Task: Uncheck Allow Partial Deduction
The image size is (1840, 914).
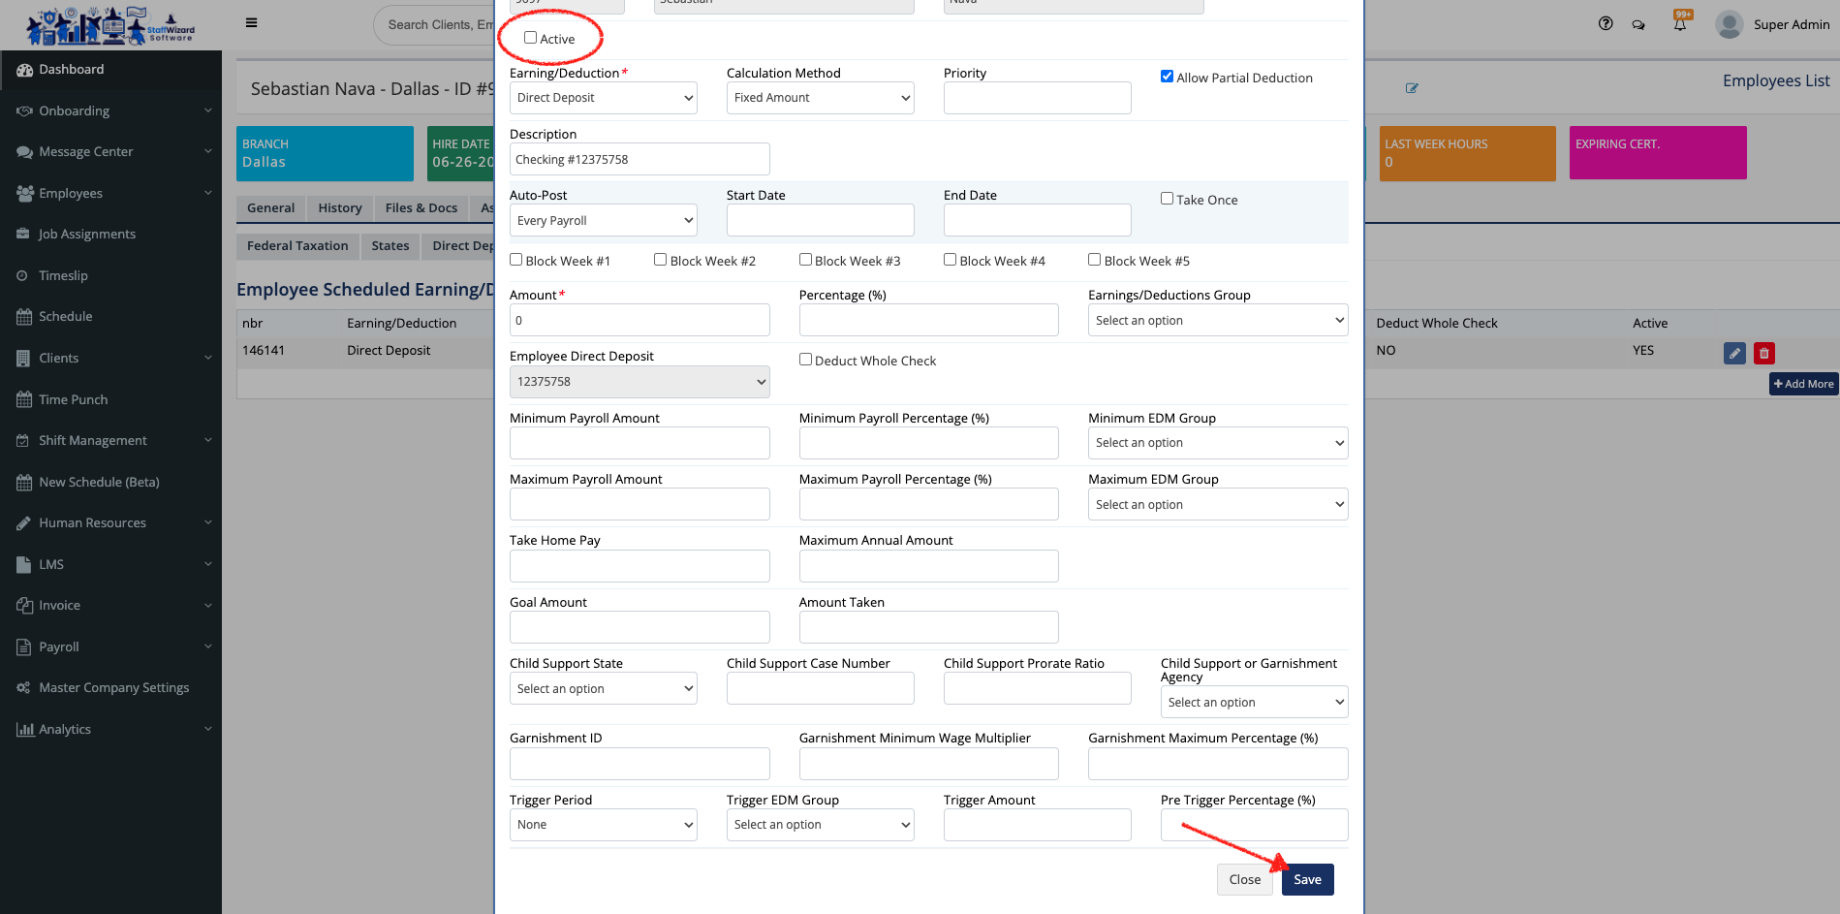Action: pyautogui.click(x=1167, y=77)
